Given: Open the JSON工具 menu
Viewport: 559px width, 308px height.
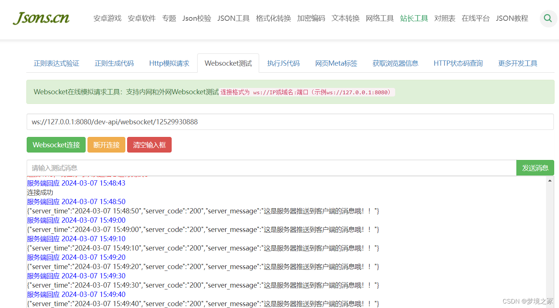Looking at the screenshot, I should [x=234, y=18].
